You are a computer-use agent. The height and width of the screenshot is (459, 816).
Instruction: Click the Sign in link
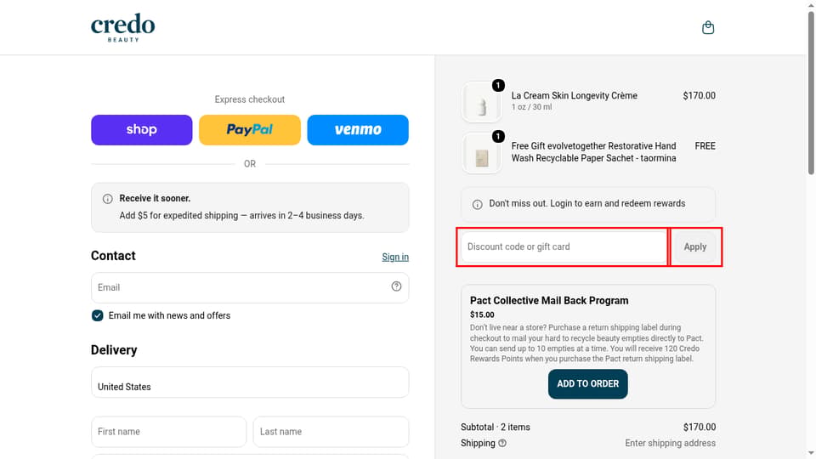[x=395, y=257]
